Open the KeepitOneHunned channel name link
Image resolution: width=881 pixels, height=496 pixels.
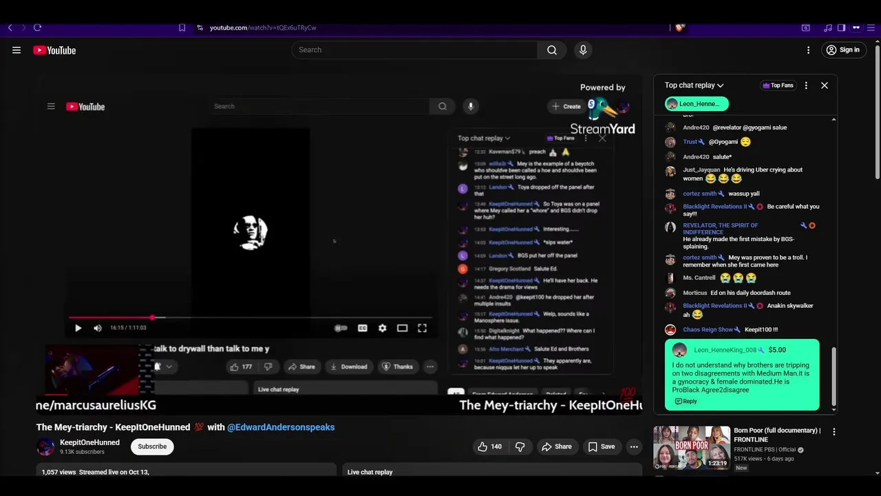point(89,442)
